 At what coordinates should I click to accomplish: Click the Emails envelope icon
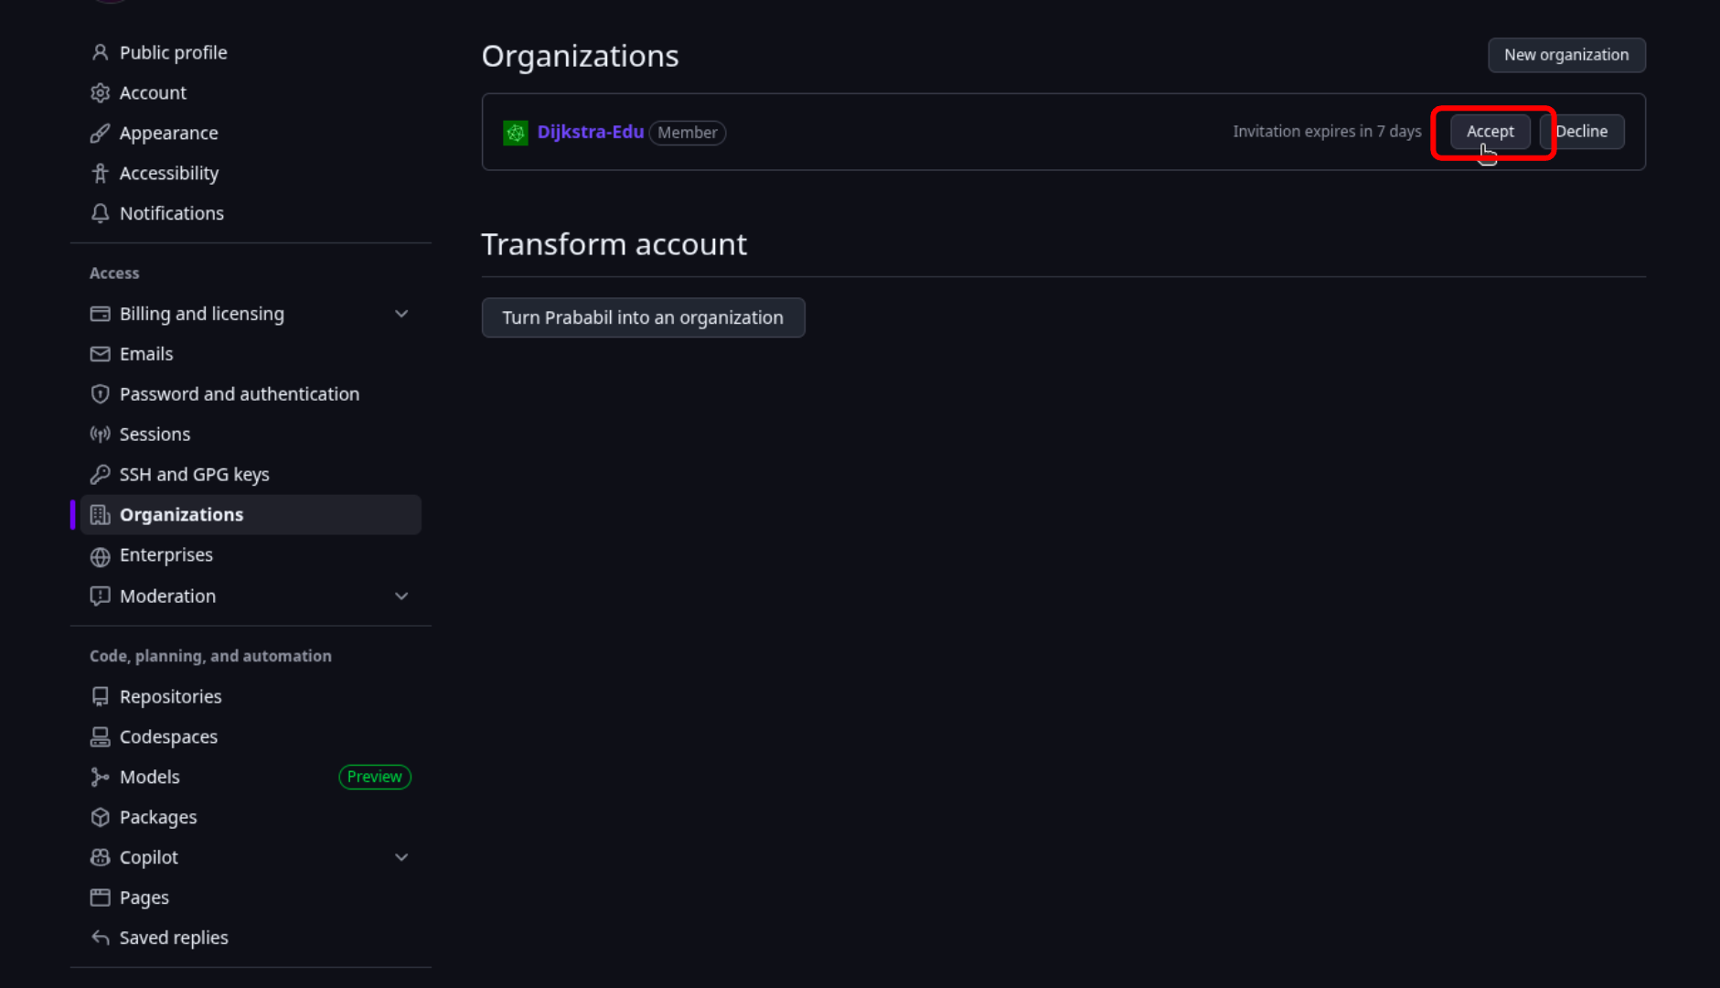coord(100,354)
